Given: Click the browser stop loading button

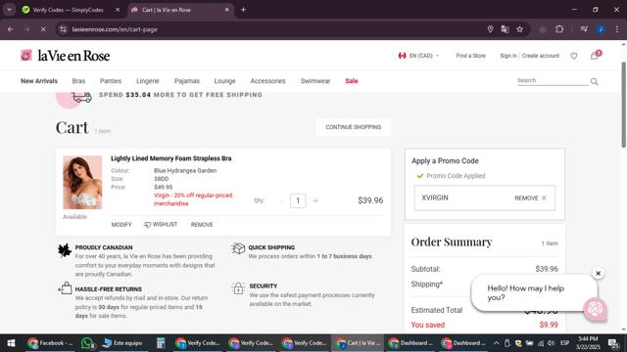Looking at the screenshot, I should (x=43, y=29).
